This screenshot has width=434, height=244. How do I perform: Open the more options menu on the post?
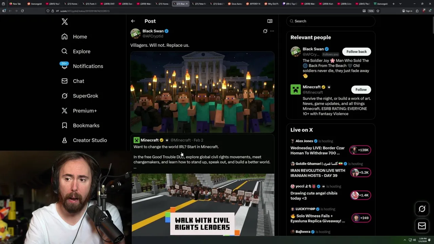tap(272, 31)
